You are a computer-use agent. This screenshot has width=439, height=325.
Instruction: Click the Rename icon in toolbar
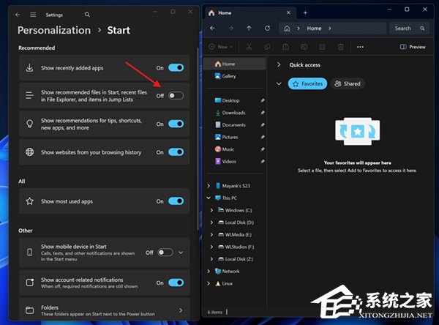(x=304, y=47)
